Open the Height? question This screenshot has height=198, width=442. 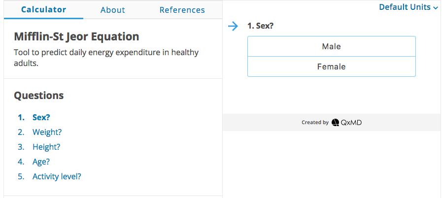pos(46,147)
